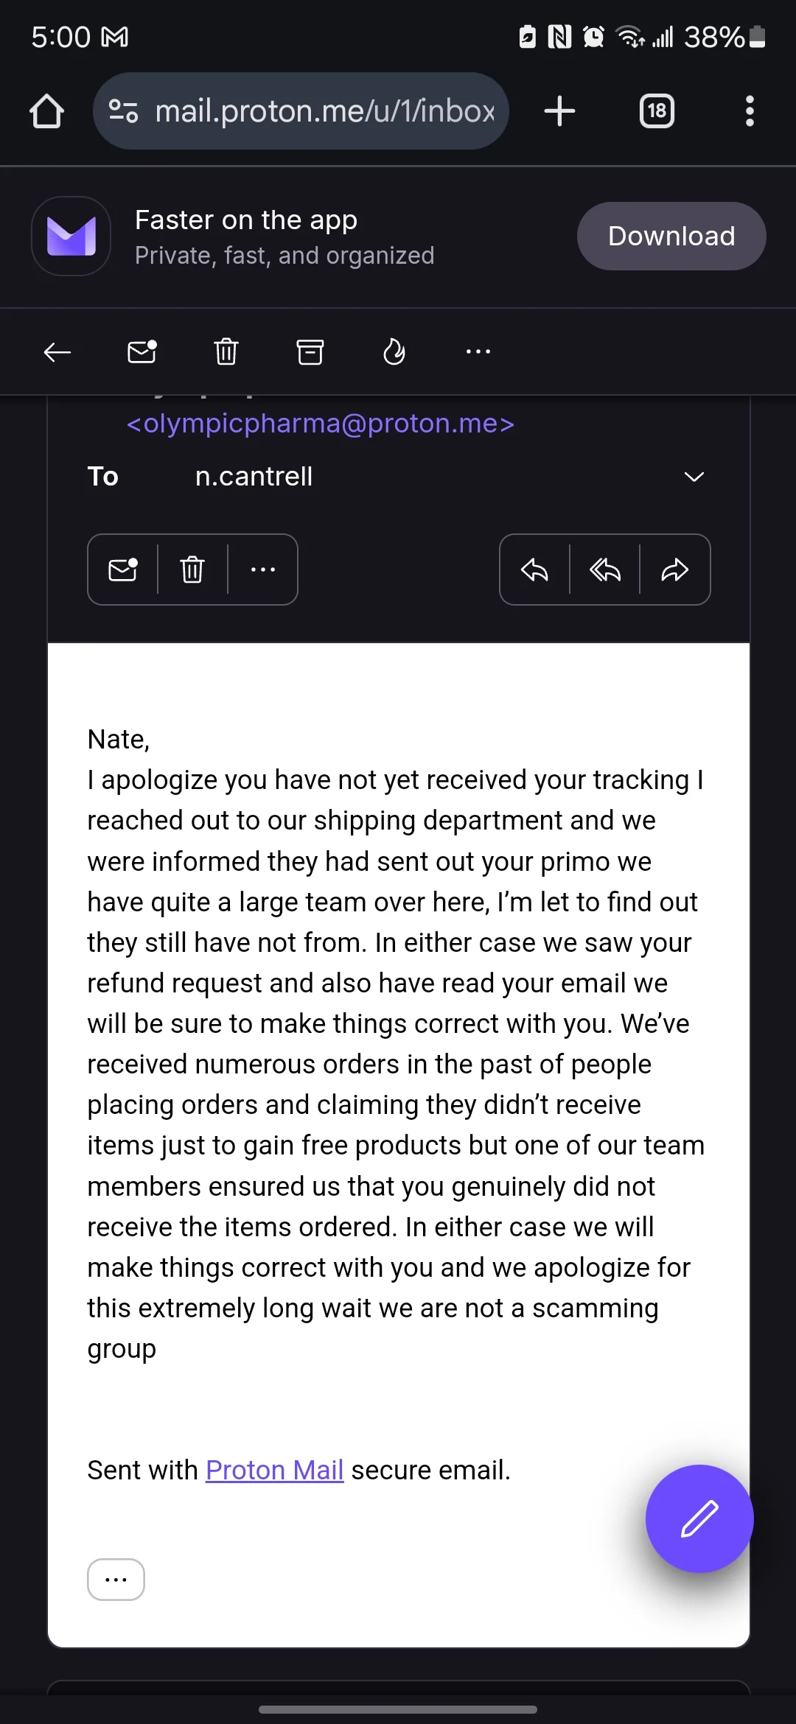The height and width of the screenshot is (1724, 796).
Task: Reply all to this message
Action: pyautogui.click(x=605, y=570)
